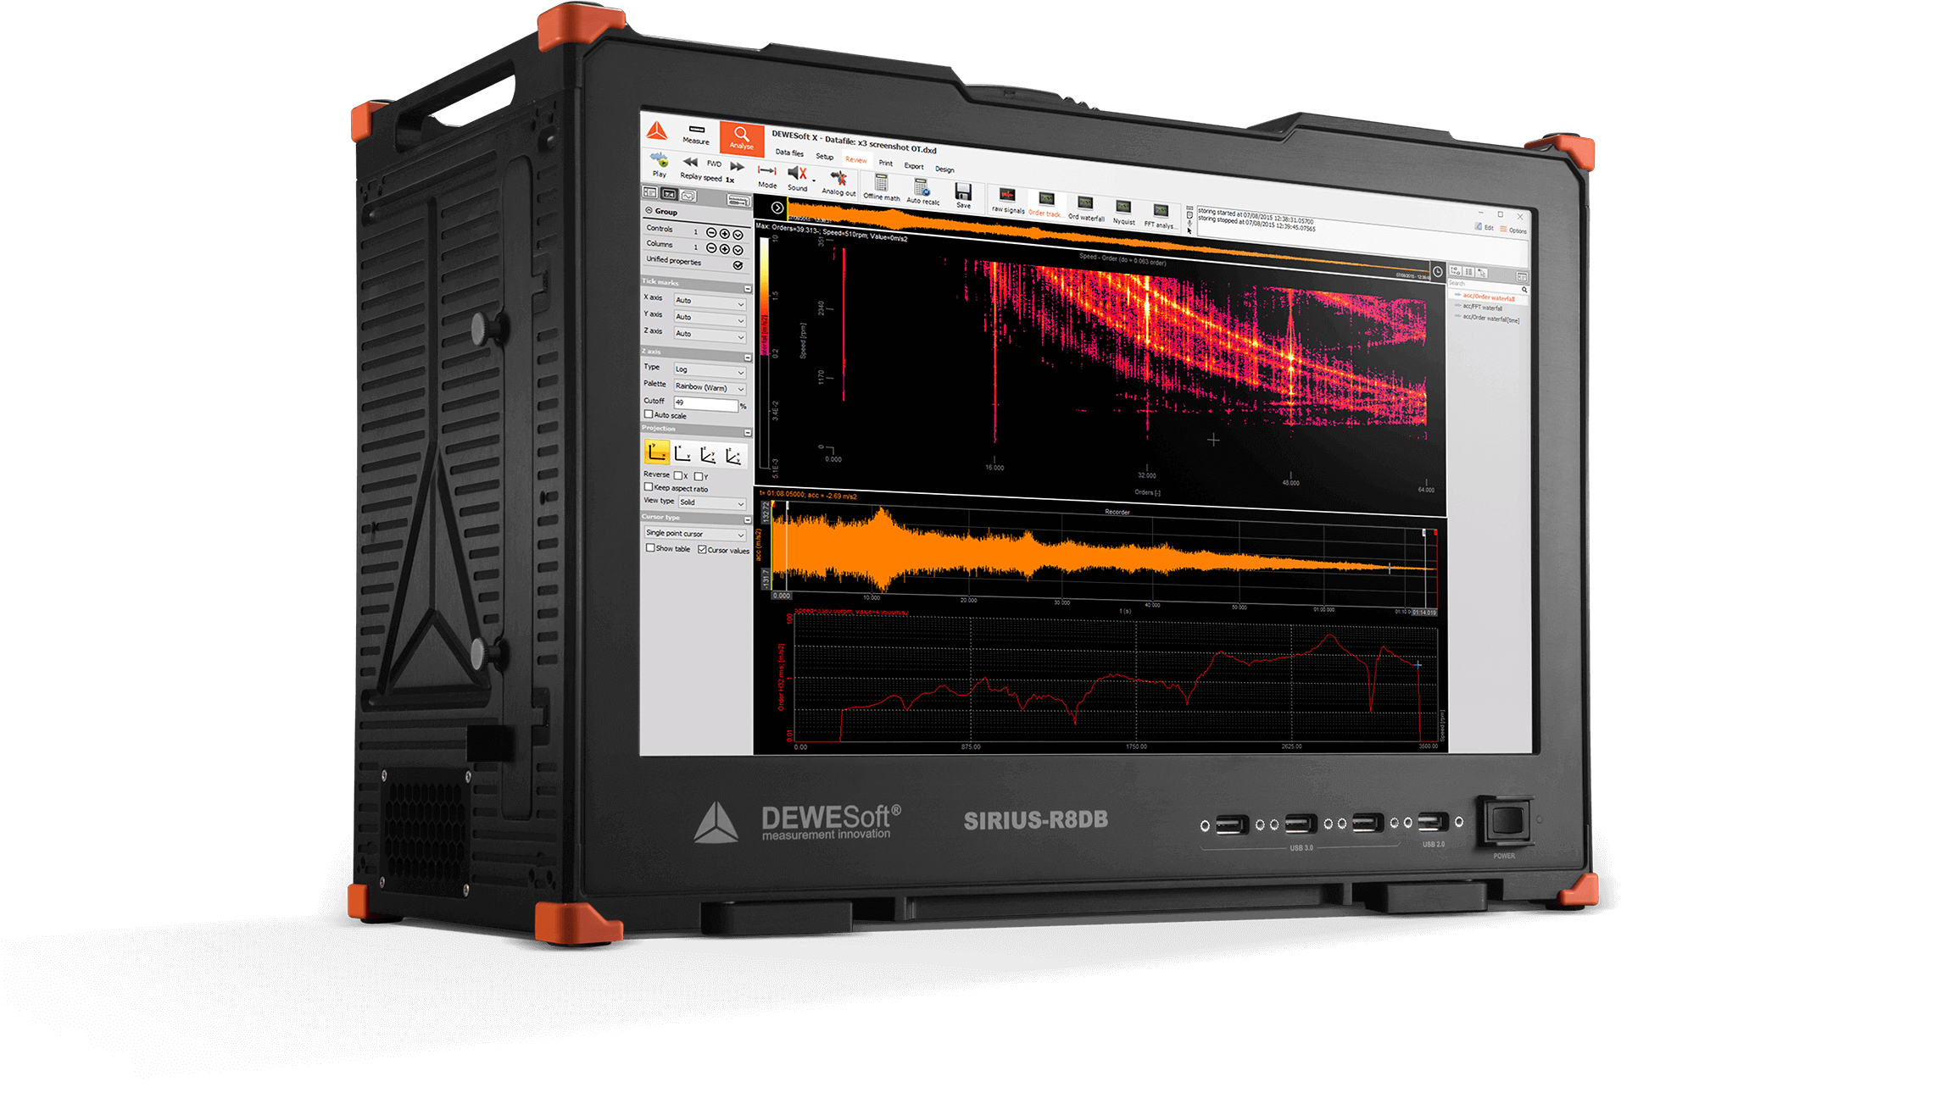Select acc/FFT waterfall channel

pyautogui.click(x=1481, y=308)
